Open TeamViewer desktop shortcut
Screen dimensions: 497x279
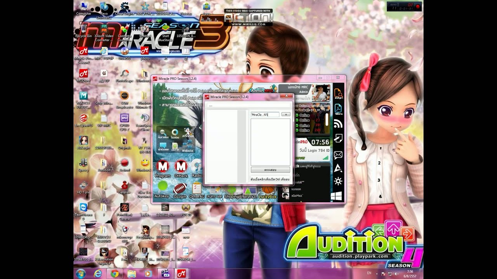point(83,211)
